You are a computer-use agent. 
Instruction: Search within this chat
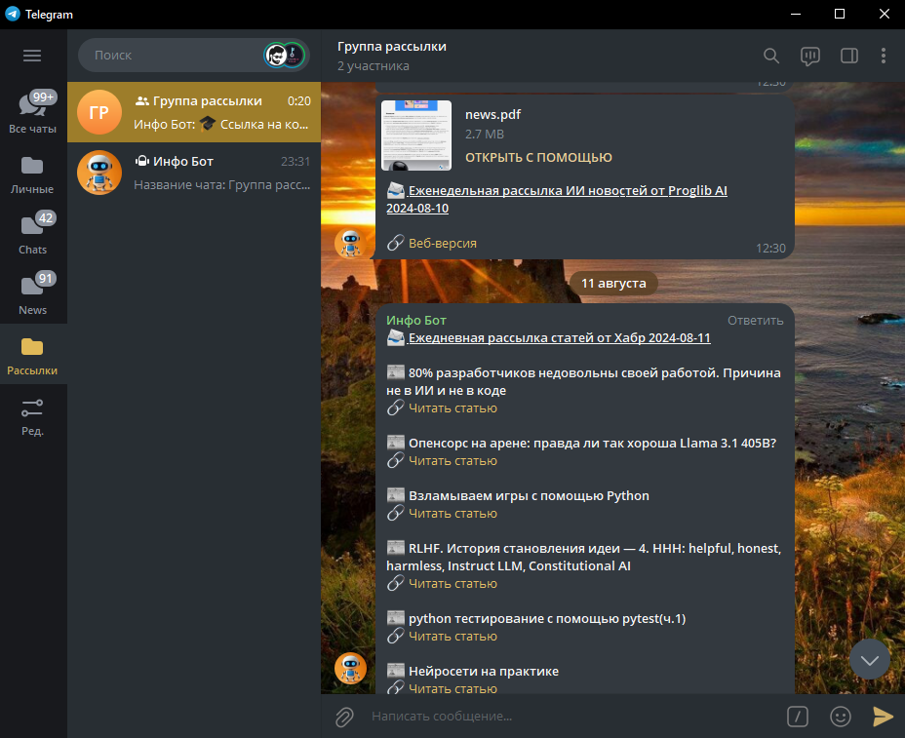[x=771, y=56]
